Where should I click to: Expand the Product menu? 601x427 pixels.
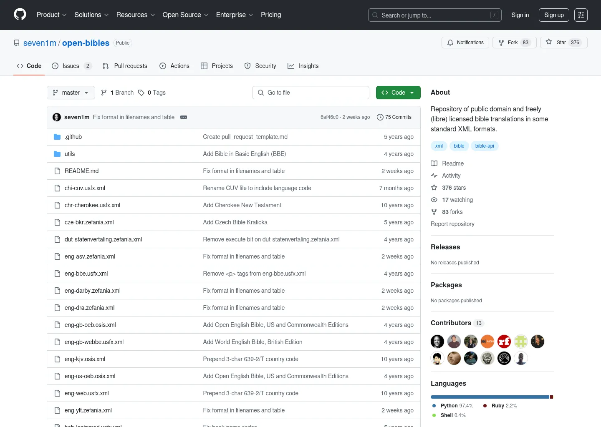[x=52, y=15]
